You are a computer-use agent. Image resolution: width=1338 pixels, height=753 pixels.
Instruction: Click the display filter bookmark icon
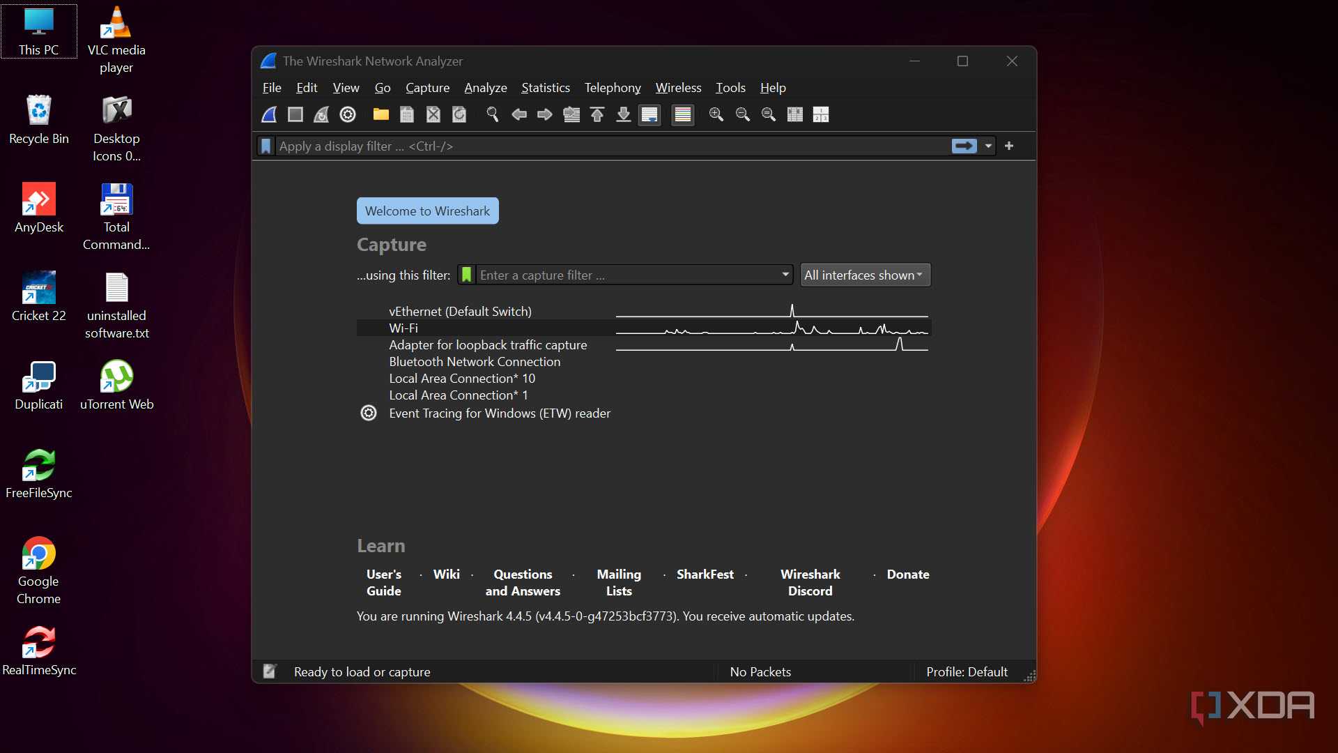tap(266, 146)
